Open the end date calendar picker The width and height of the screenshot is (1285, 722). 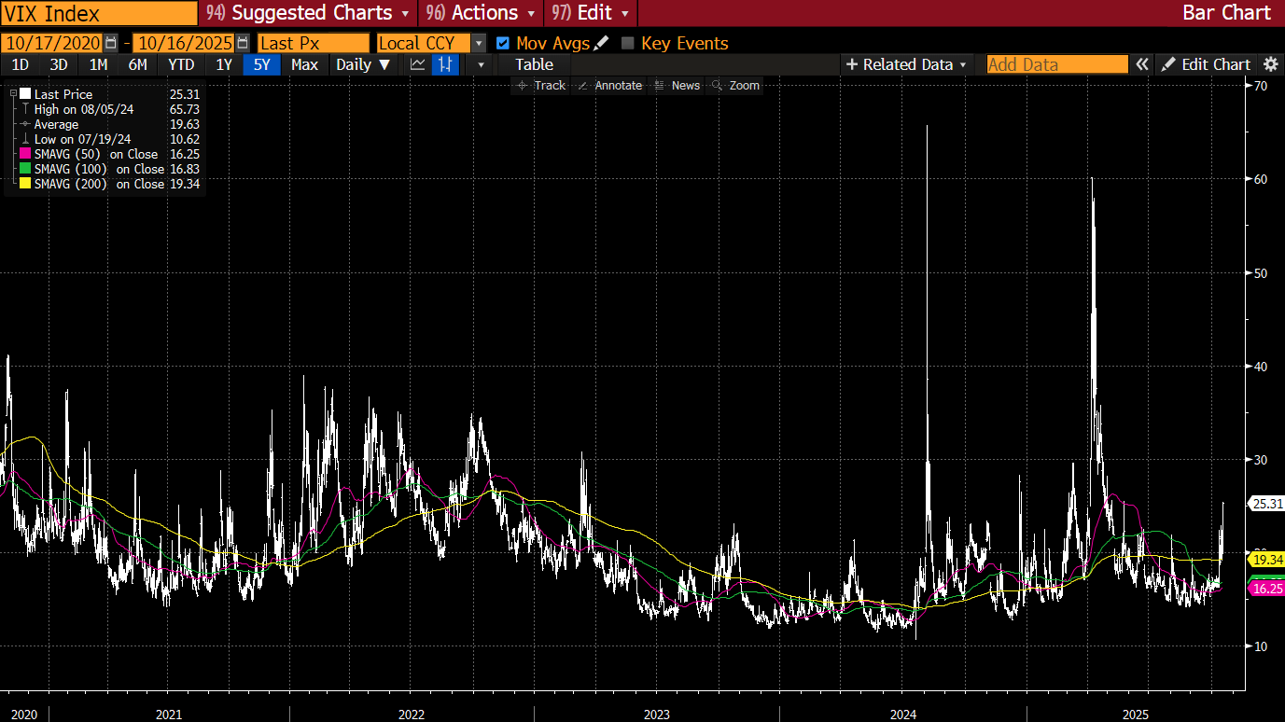click(244, 43)
